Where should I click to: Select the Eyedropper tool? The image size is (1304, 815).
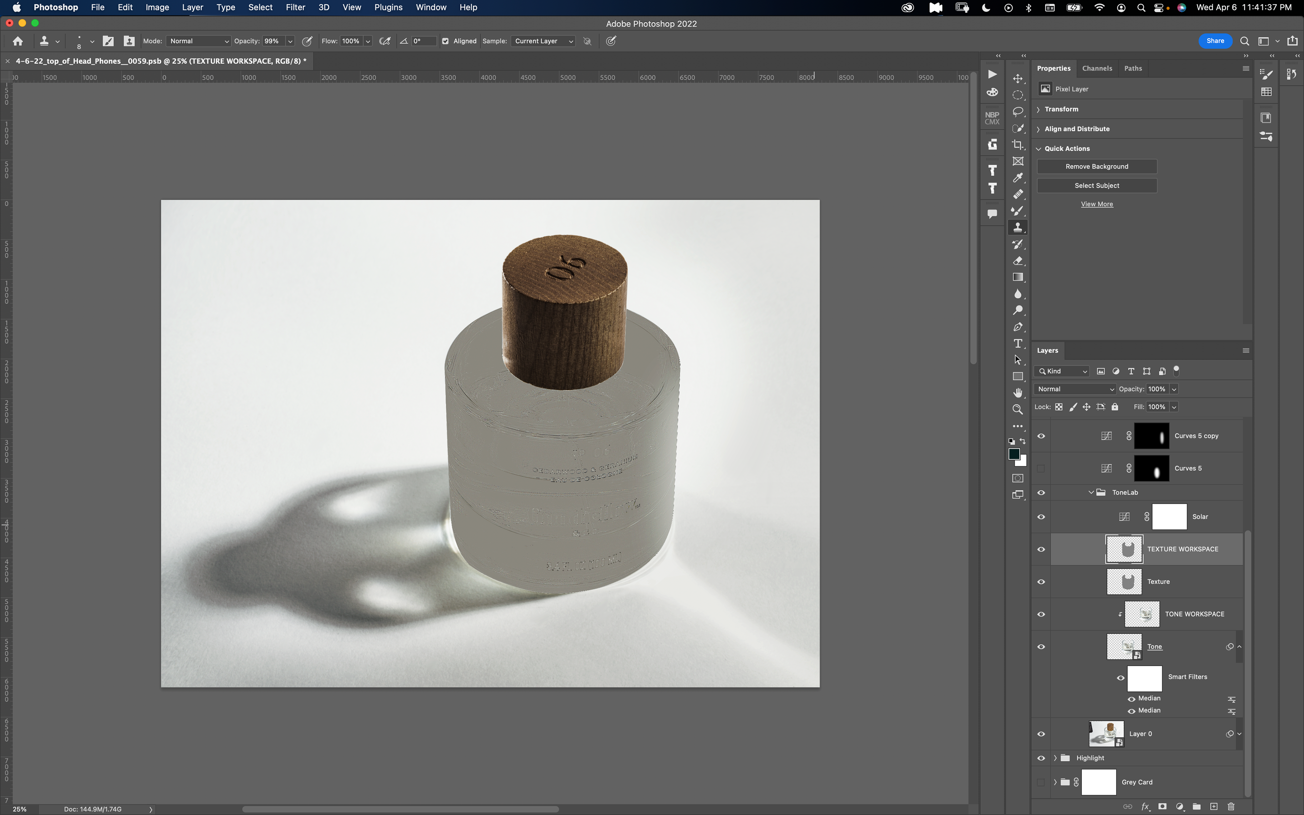[1017, 178]
